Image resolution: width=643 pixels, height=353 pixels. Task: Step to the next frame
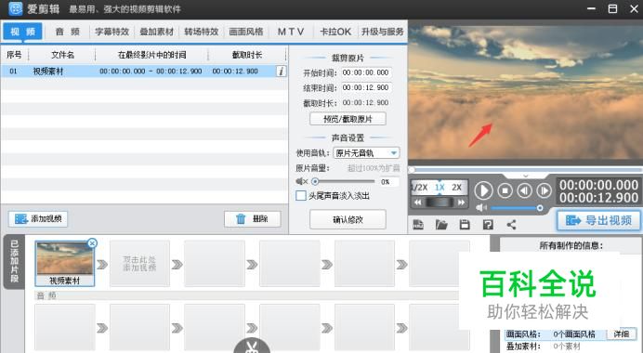point(545,190)
